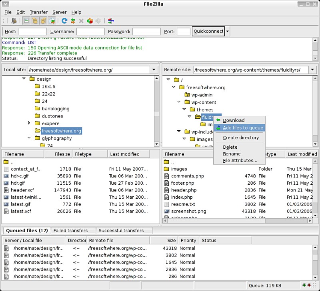Click the Host input field
The height and width of the screenshot is (291, 320).
(33, 32)
